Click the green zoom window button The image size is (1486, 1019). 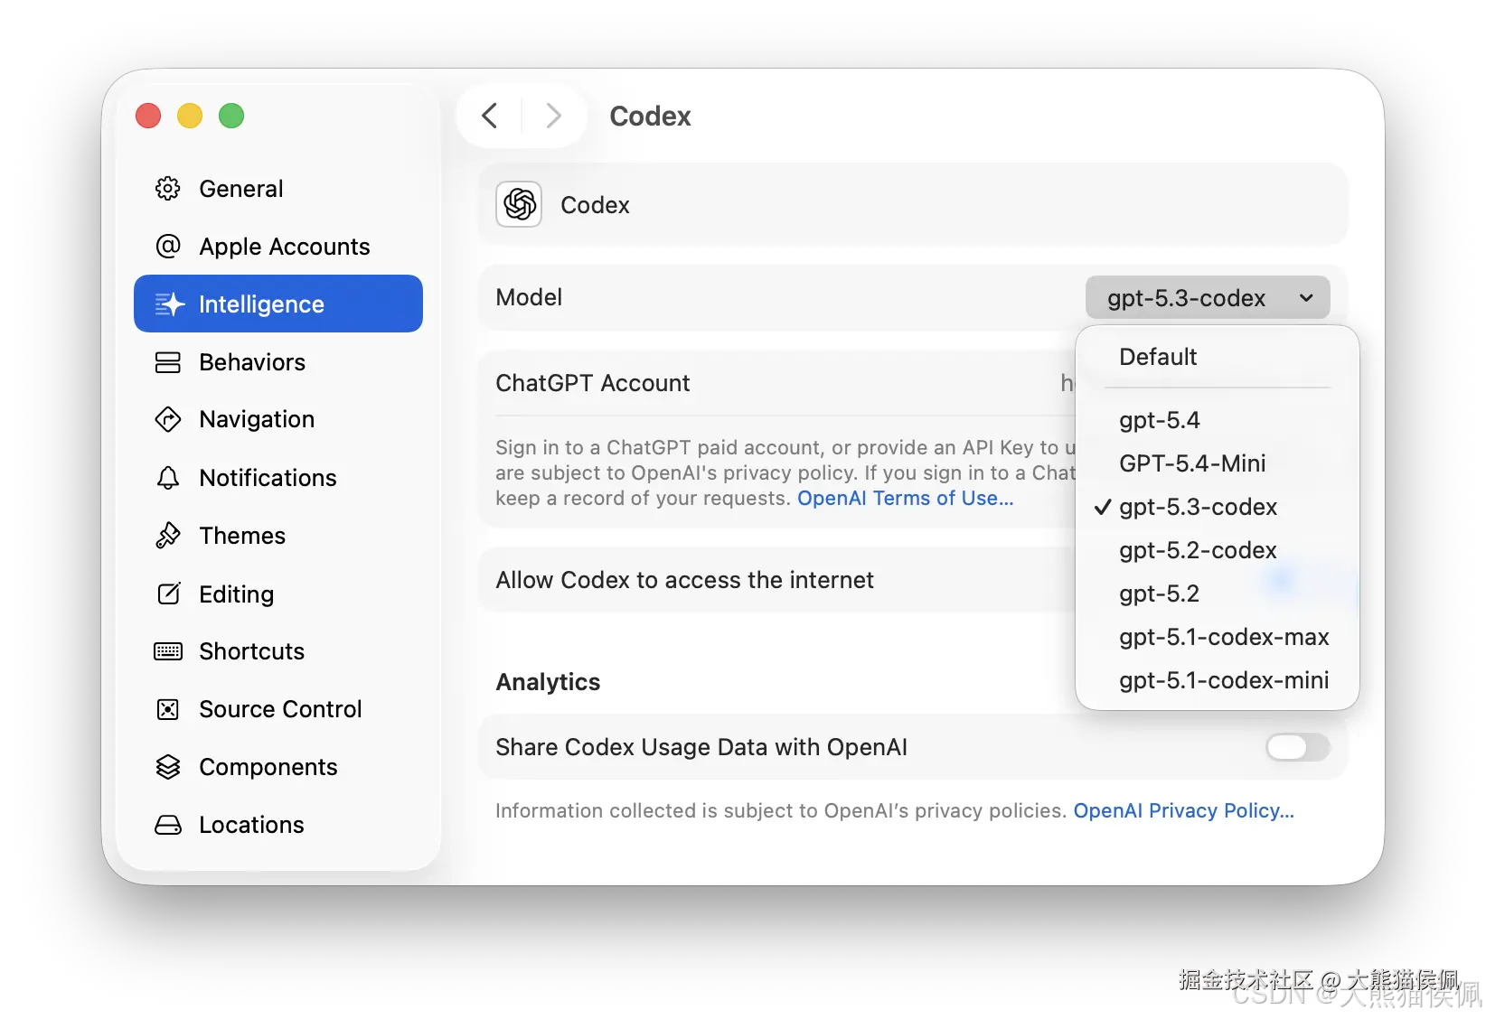[231, 116]
